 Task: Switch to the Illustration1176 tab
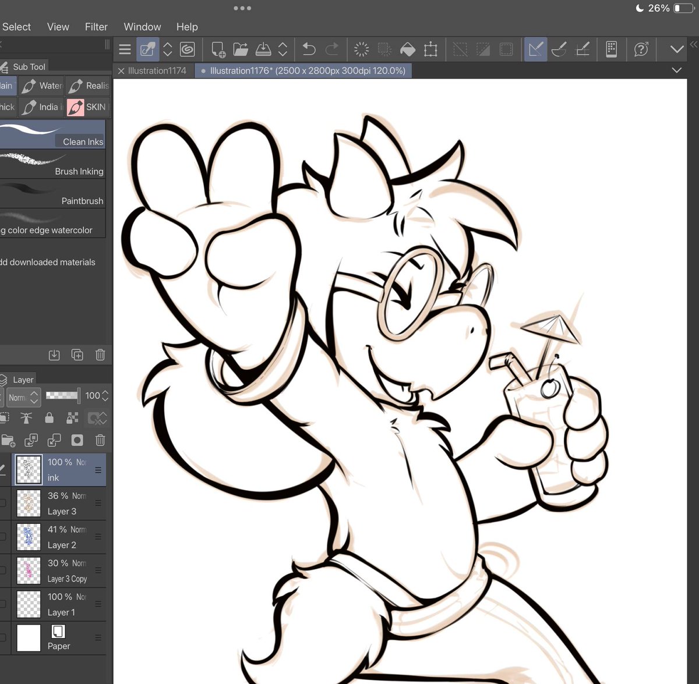[303, 70]
